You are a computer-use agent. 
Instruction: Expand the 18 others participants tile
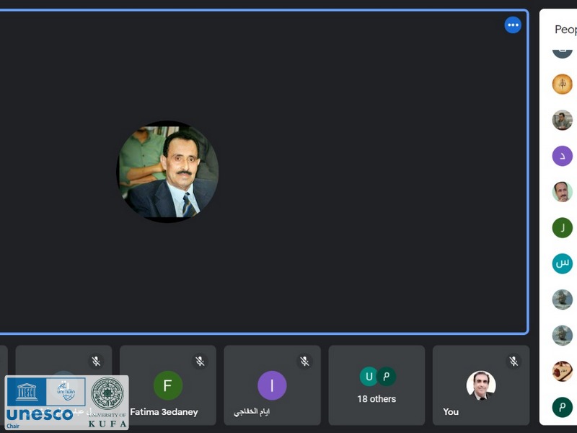(x=376, y=398)
